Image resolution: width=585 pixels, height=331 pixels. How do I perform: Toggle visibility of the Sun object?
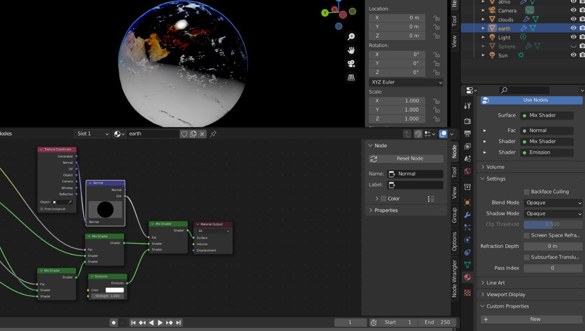coord(574,55)
